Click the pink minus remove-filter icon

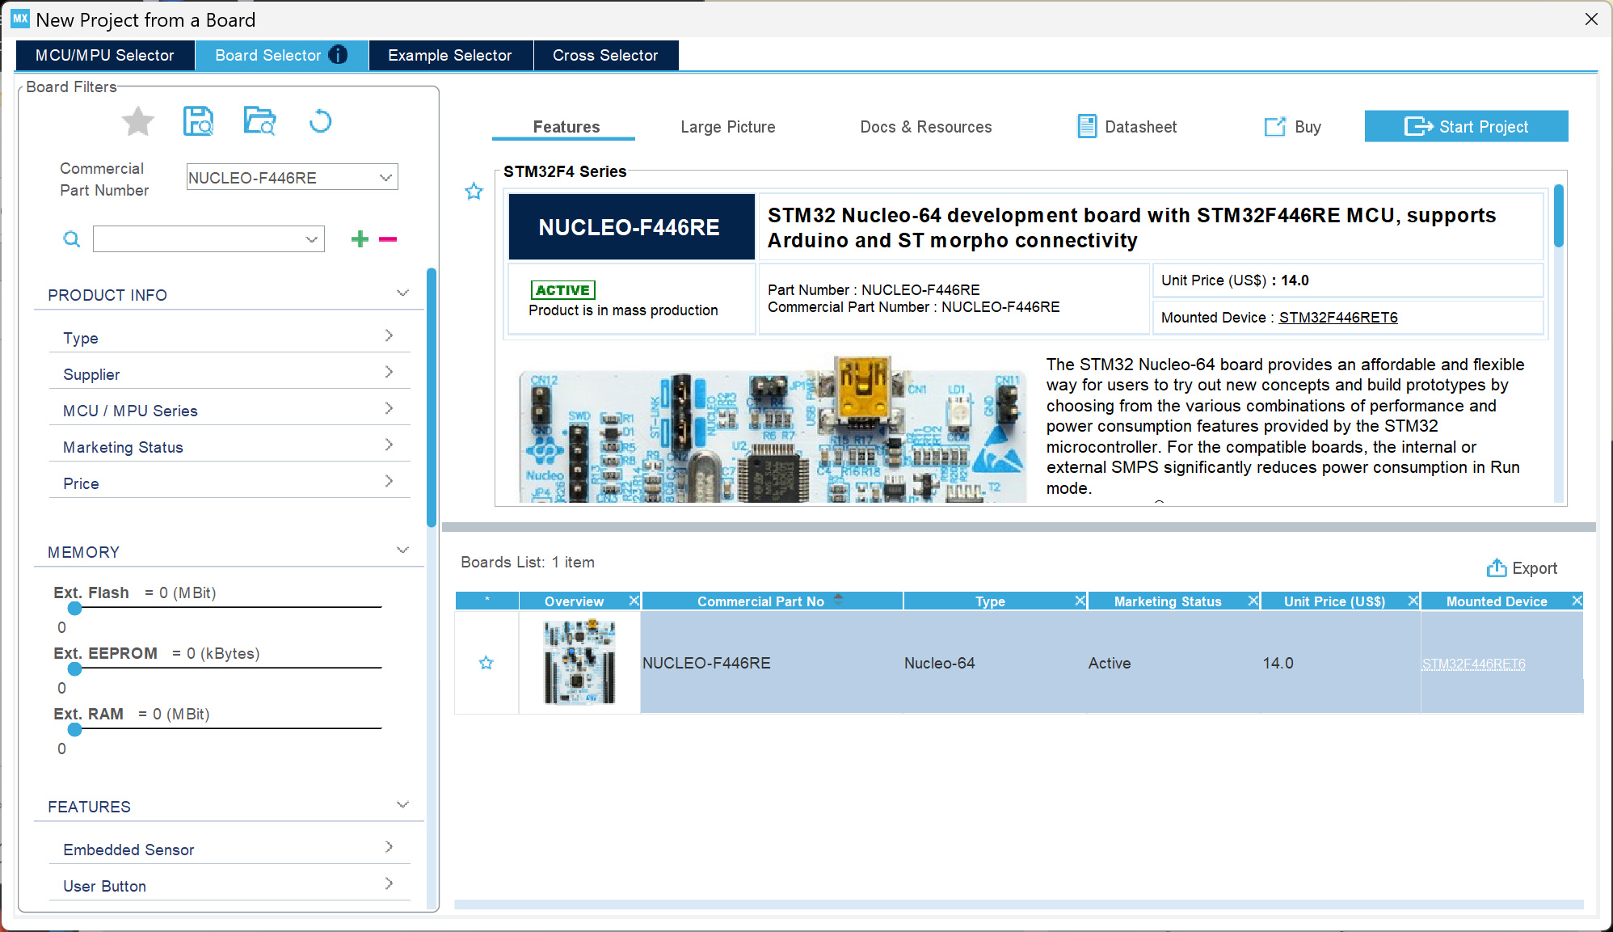(388, 238)
